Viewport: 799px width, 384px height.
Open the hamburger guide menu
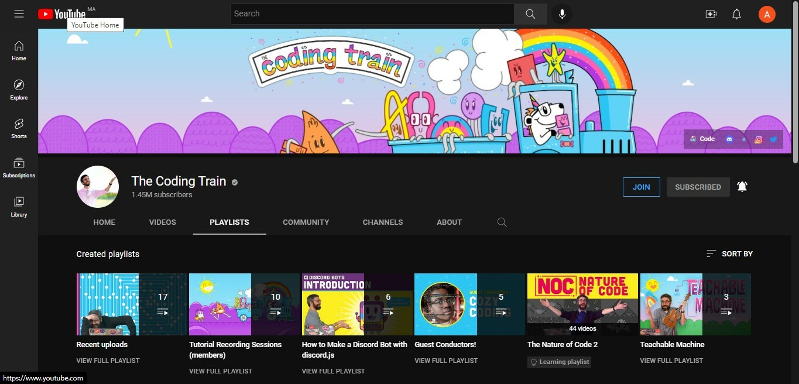tap(19, 14)
